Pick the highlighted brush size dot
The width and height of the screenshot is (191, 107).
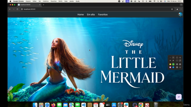173,57
